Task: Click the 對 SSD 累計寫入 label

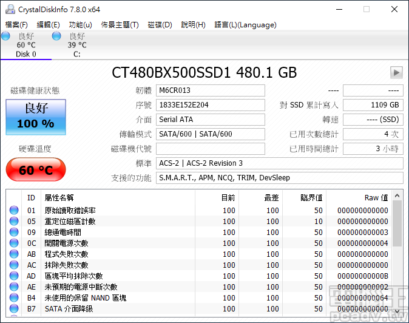Action: 309,105
